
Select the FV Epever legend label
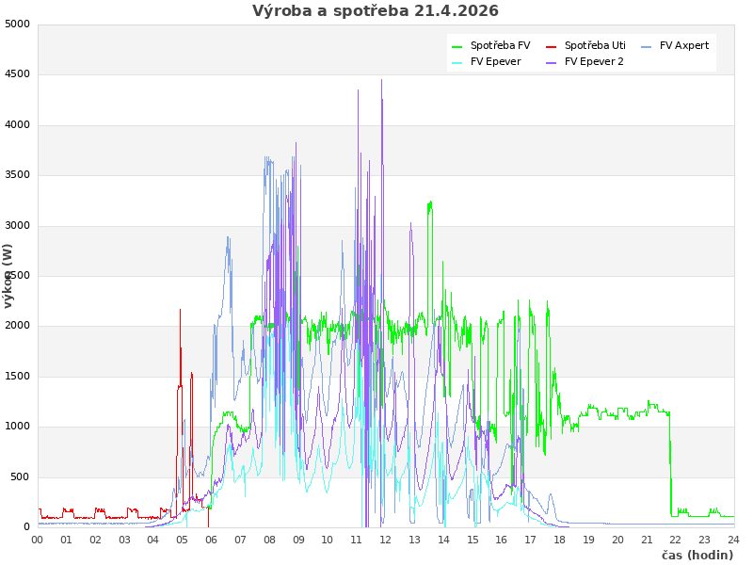[x=496, y=61]
